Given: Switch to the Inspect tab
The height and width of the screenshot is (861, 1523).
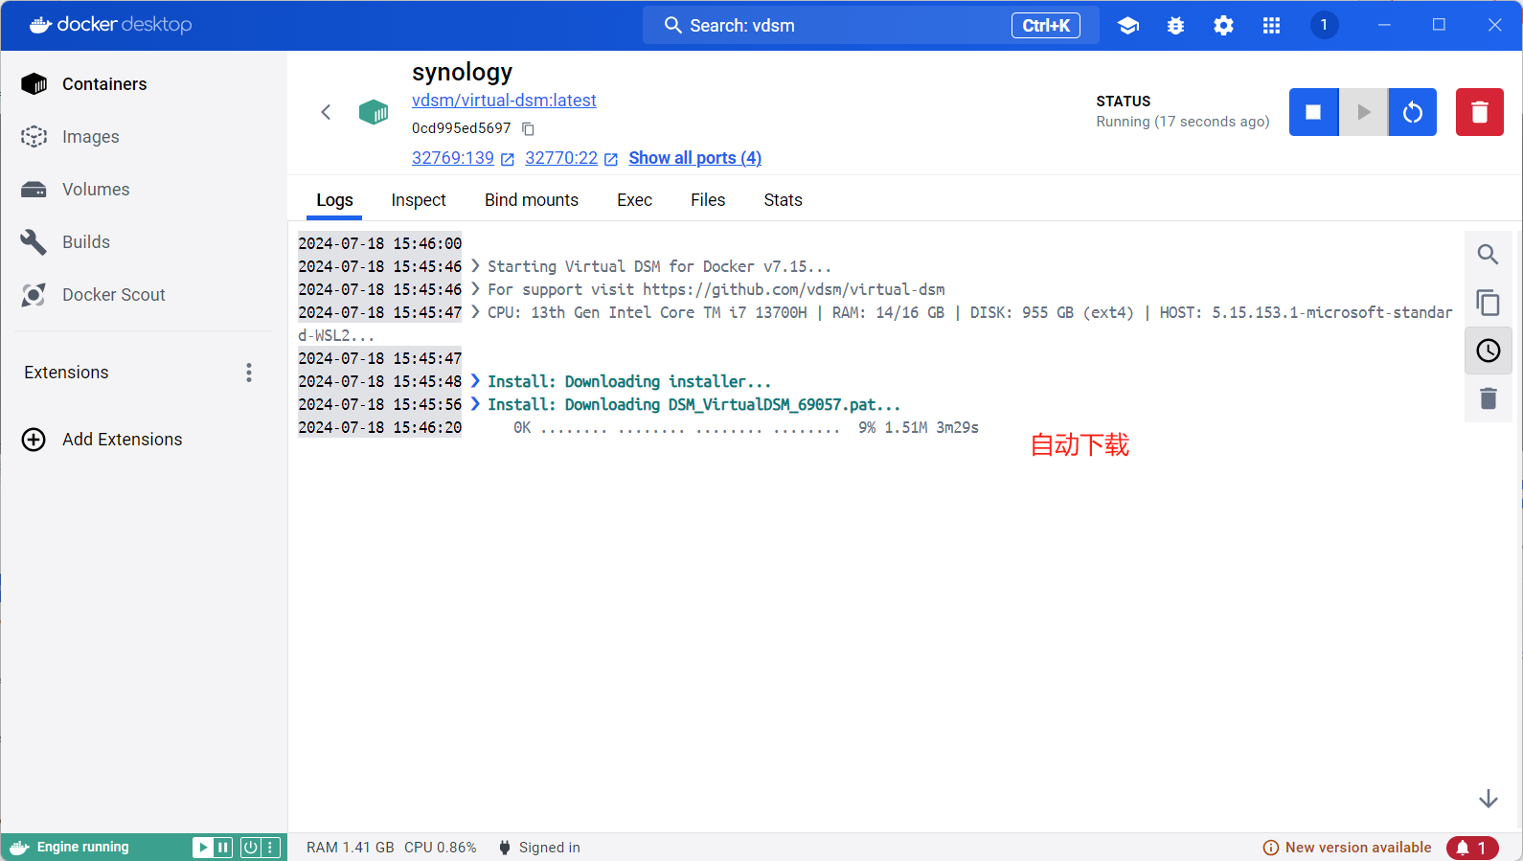Looking at the screenshot, I should 419,200.
